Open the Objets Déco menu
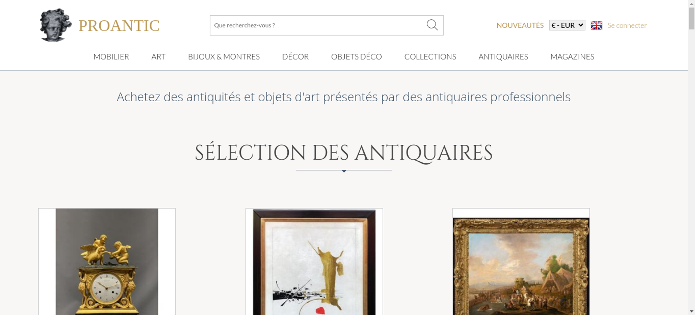This screenshot has height=315, width=695. pyautogui.click(x=357, y=57)
